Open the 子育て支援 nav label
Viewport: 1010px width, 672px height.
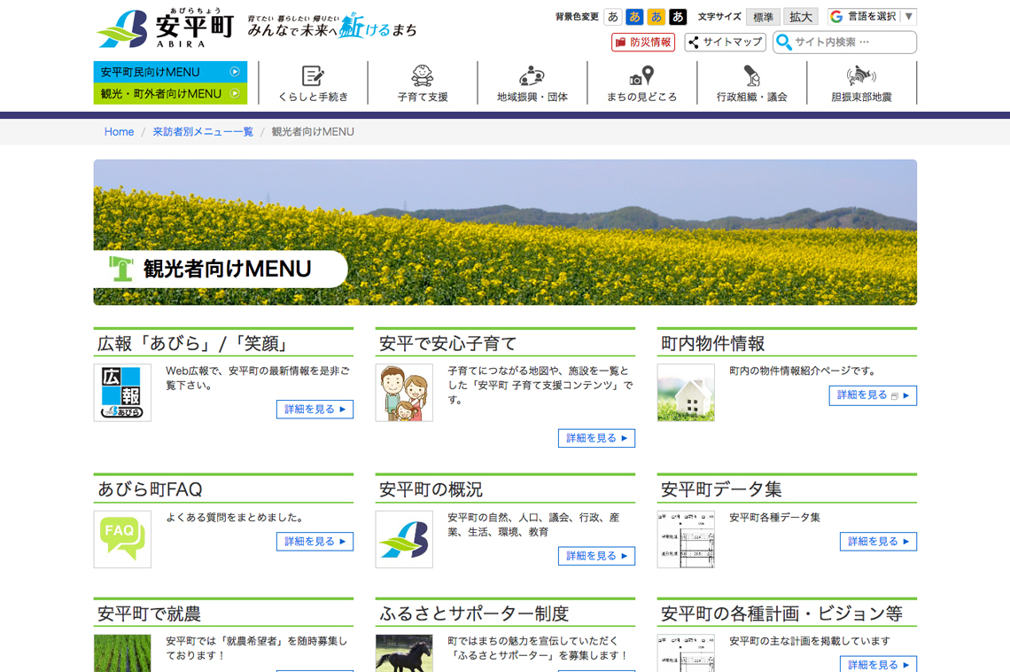[x=423, y=98]
